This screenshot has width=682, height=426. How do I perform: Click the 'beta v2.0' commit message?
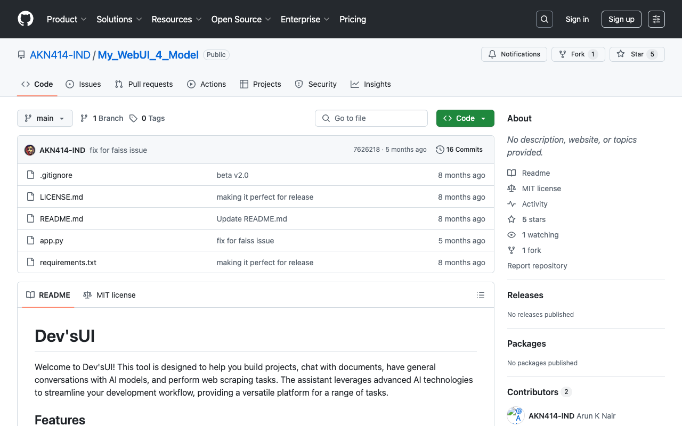point(232,175)
